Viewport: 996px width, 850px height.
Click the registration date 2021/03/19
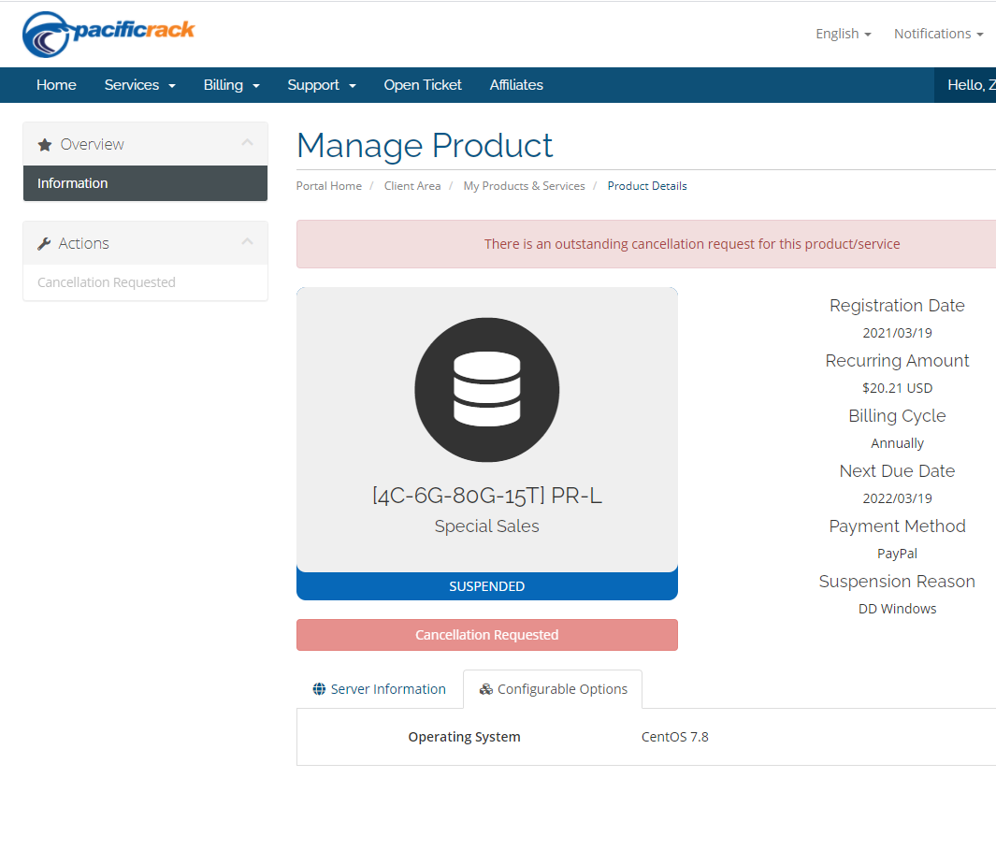point(897,333)
